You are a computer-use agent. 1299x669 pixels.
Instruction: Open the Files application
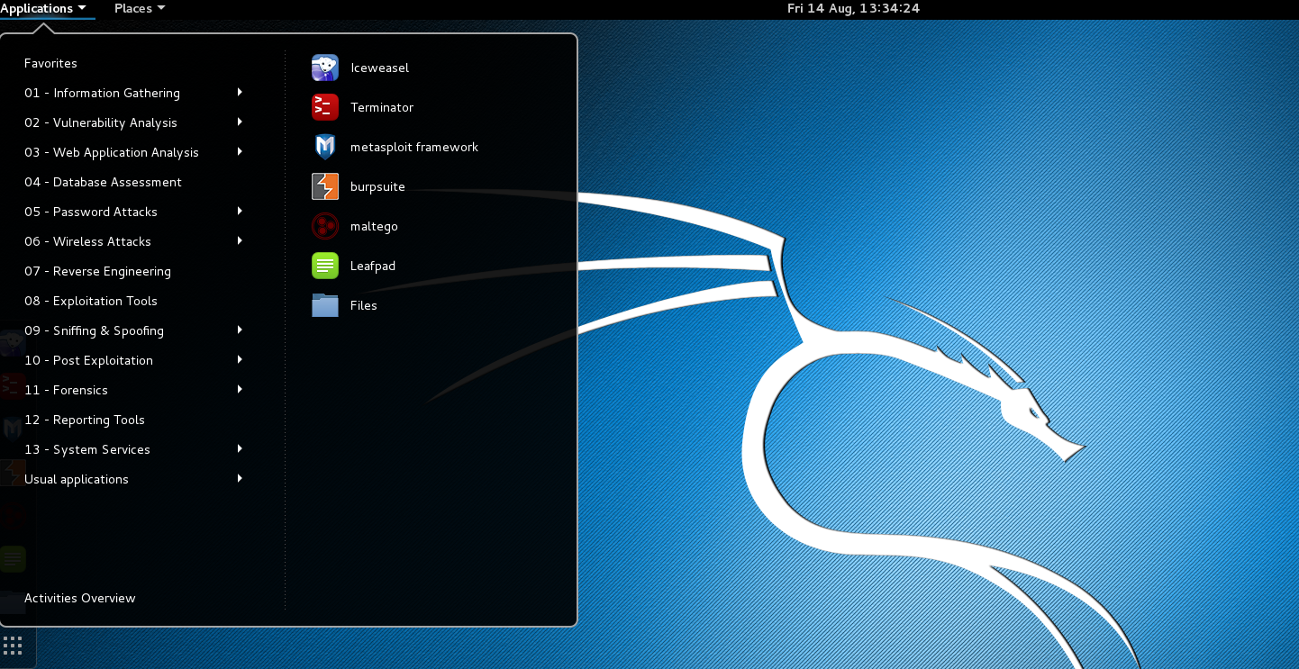(363, 305)
